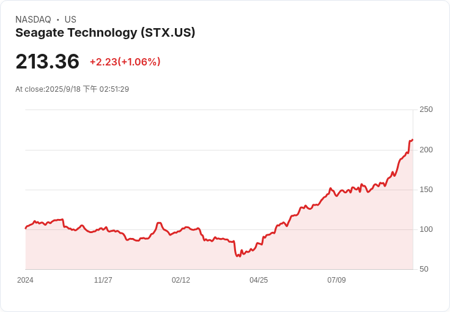Viewport: 450px width, 312px height.
Task: Click the 07/09 date axis label
Action: (336, 280)
